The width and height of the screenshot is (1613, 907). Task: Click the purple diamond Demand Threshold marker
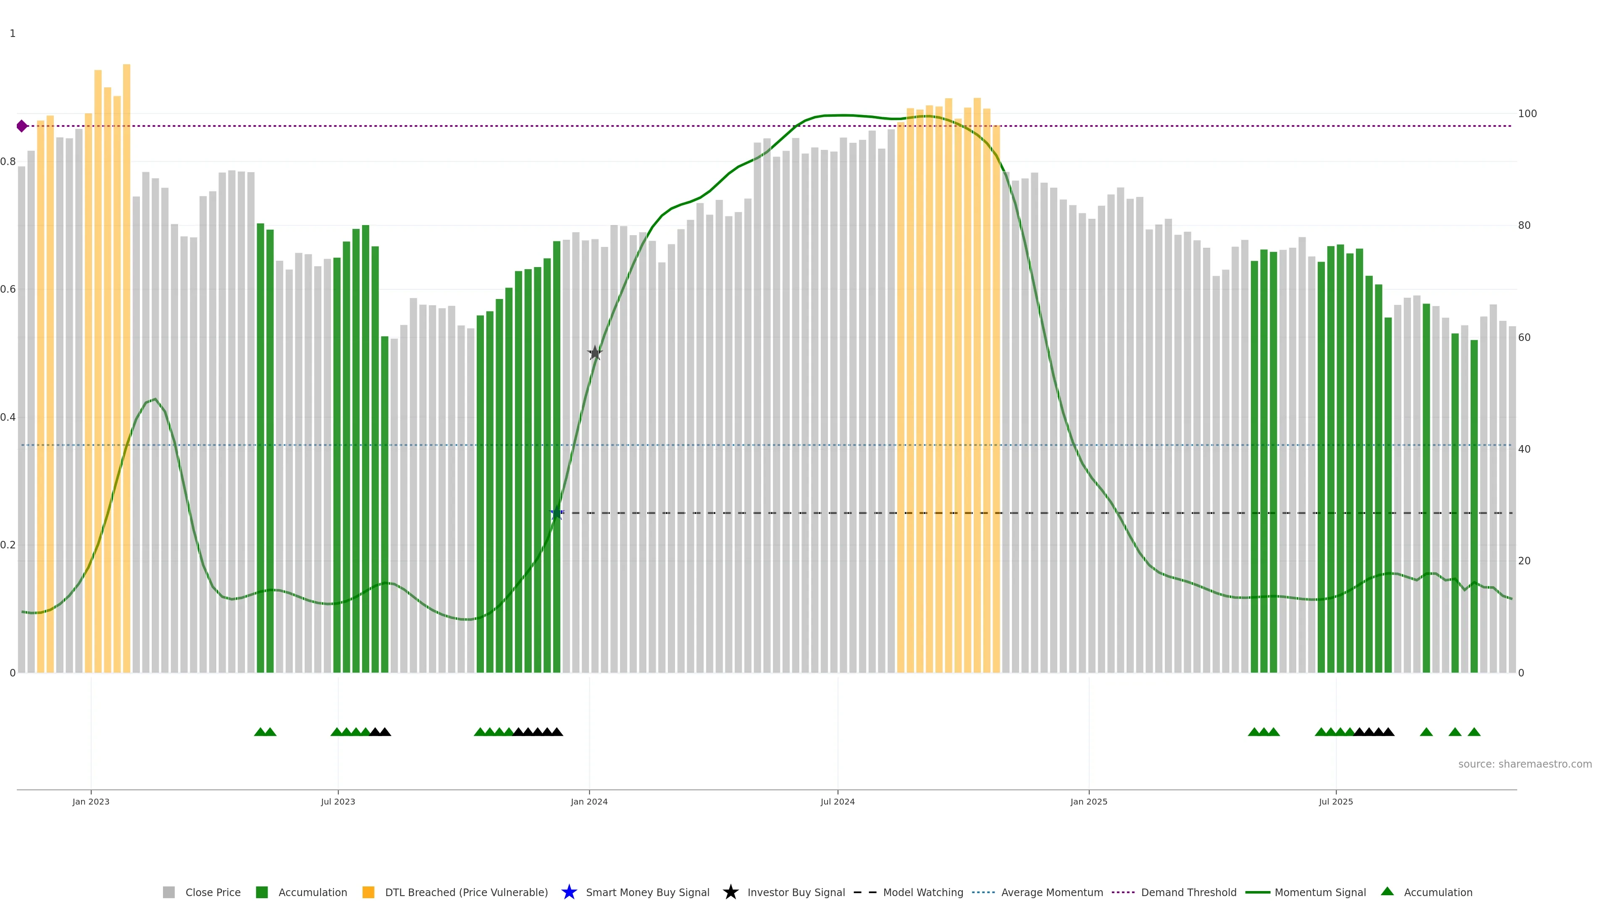(22, 126)
